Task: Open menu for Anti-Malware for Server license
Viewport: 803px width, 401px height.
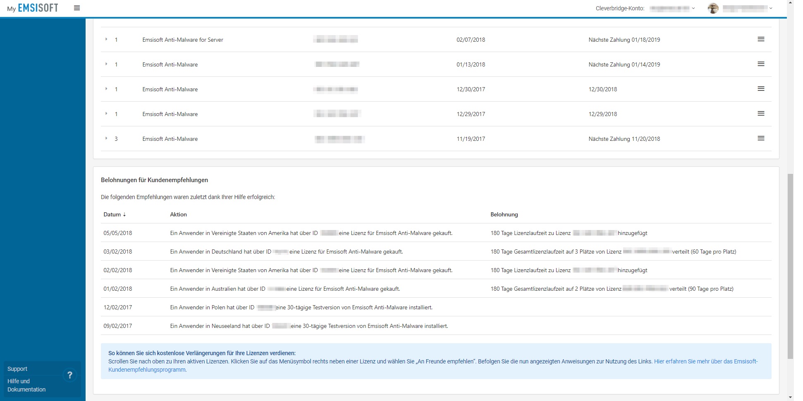Action: click(x=761, y=39)
